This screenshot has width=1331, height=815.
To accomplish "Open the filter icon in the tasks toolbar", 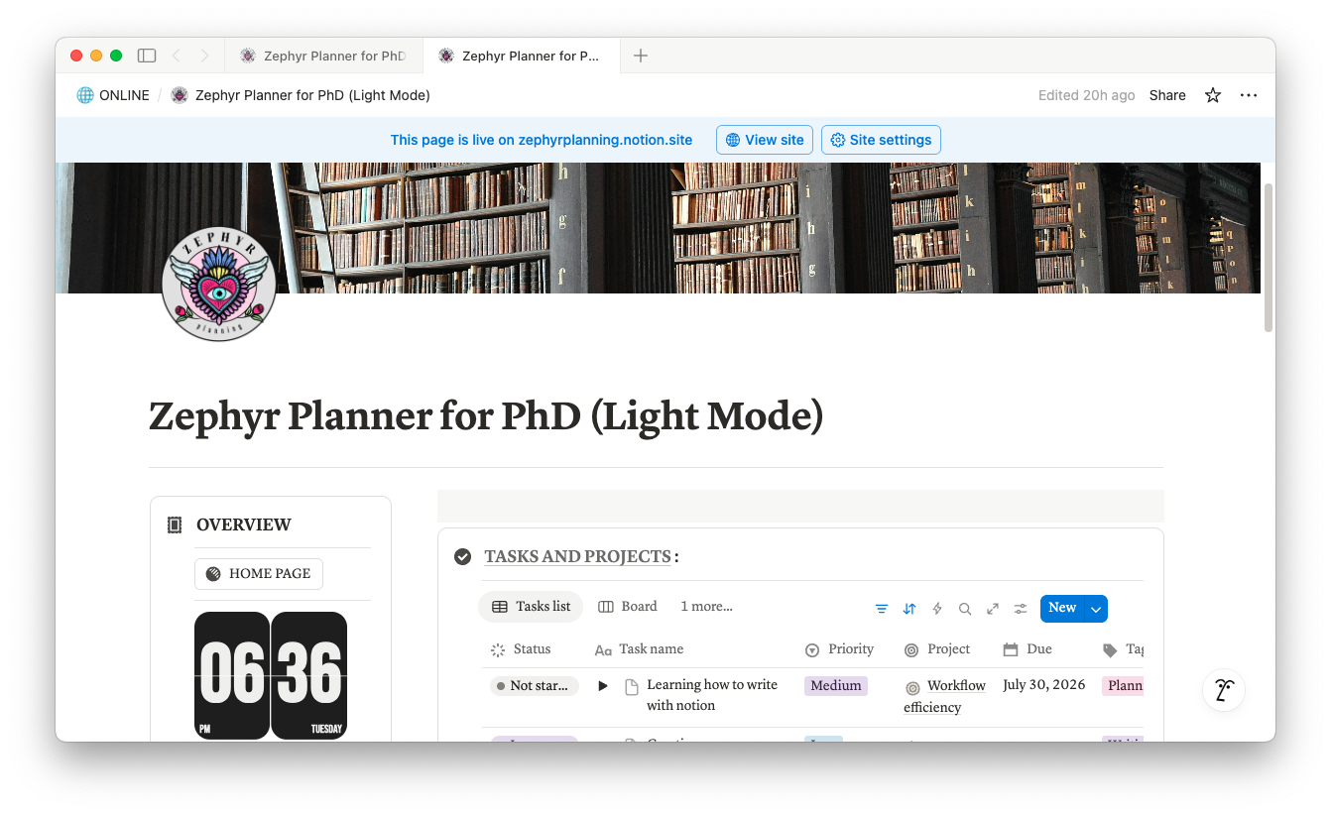I will tap(882, 609).
